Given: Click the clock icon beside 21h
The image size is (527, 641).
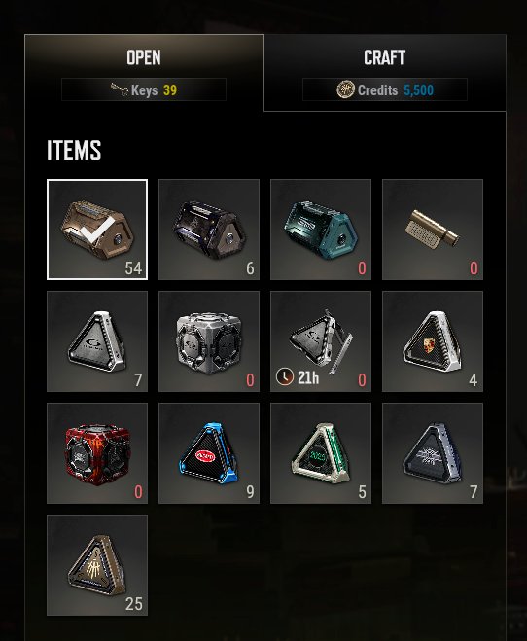Looking at the screenshot, I should pos(285,376).
